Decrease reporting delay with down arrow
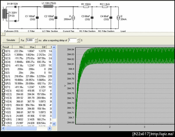Screen dimensions: 175x137 (78, 41)
